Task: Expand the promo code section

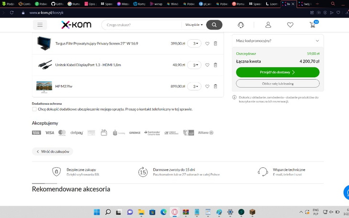Action: pyautogui.click(x=277, y=41)
